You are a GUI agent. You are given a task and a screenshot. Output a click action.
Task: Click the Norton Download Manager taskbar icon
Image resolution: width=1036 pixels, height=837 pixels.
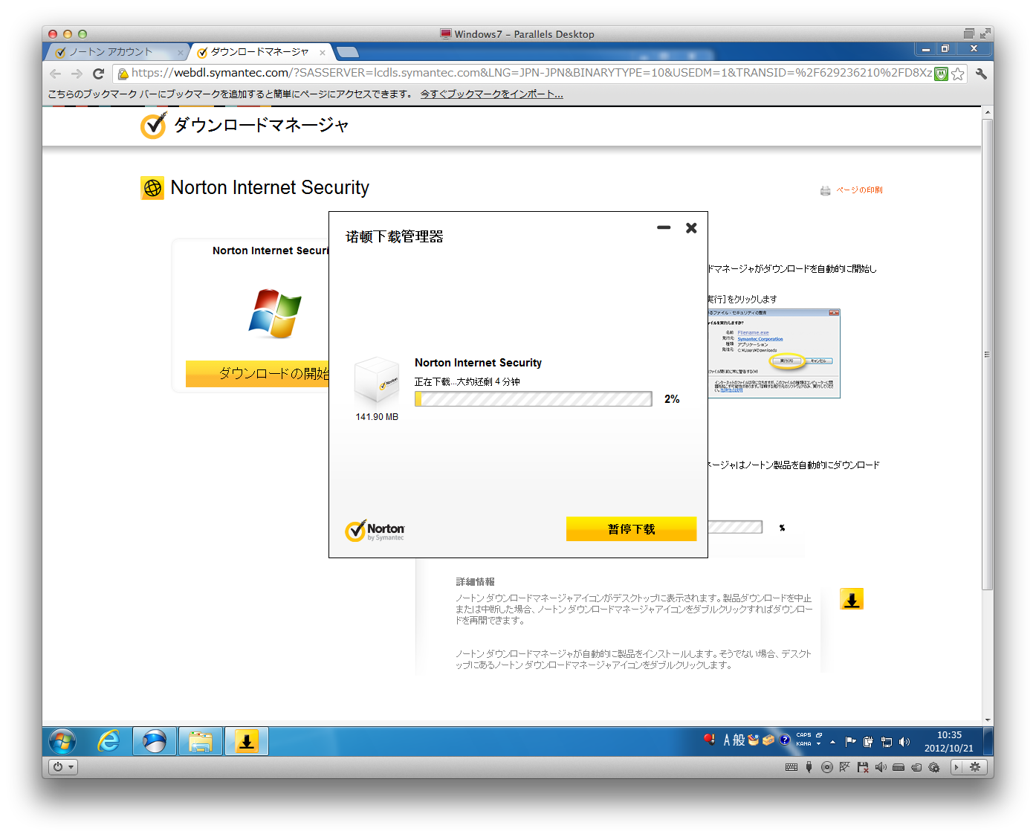[x=246, y=741]
